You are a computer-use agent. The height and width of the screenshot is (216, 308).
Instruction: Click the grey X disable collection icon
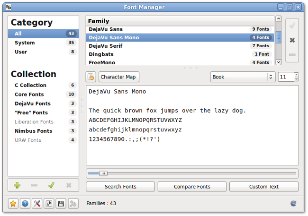(x=69, y=185)
